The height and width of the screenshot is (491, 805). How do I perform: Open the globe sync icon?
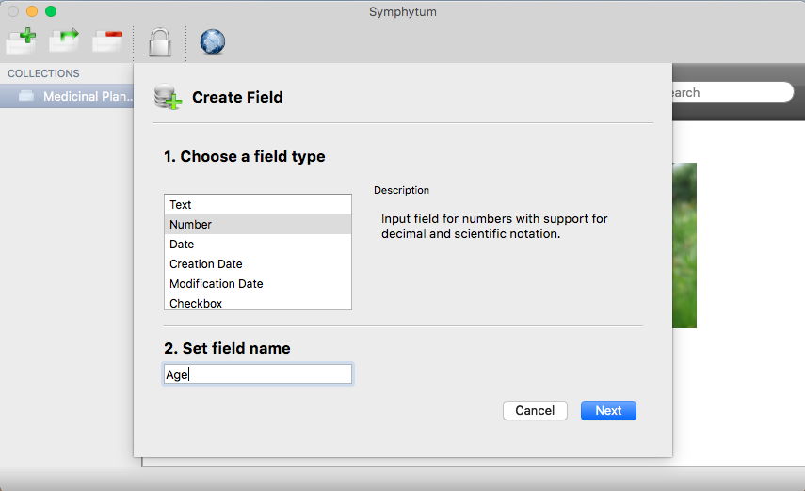(x=212, y=41)
